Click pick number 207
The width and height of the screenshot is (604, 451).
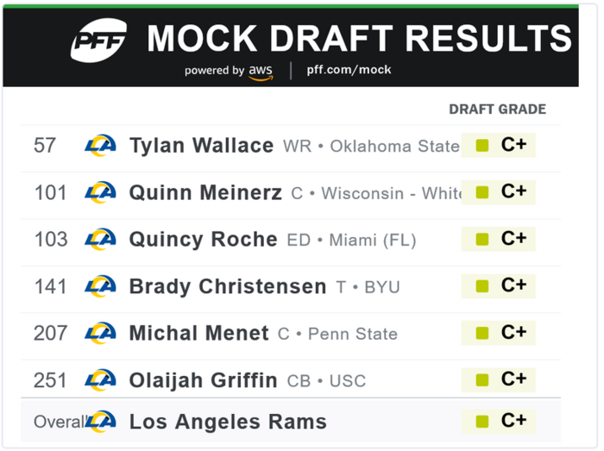coord(51,333)
